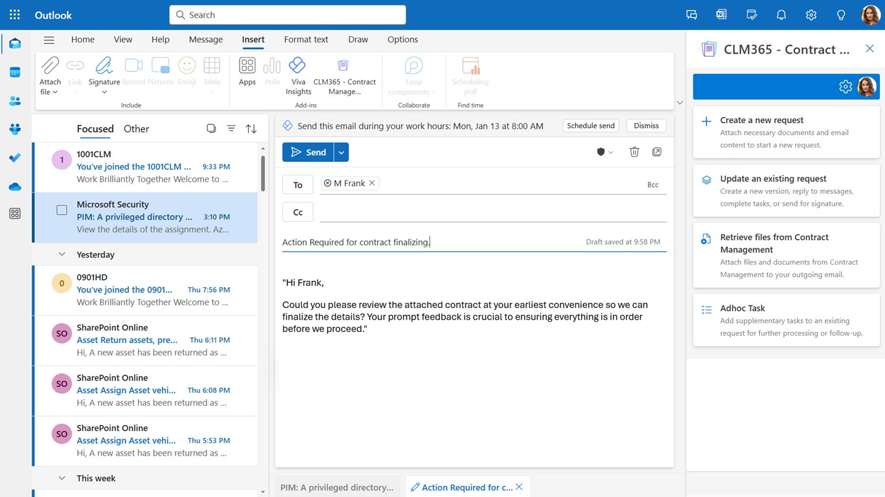
Task: Dismiss the send-later suggestion
Action: pos(646,126)
